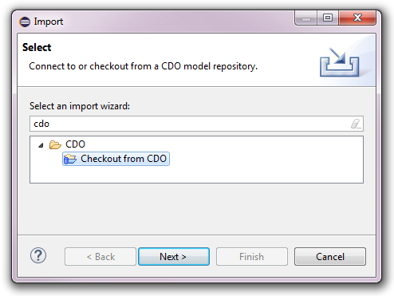Click the Import title bar text
The image size is (394, 296).
(x=49, y=22)
